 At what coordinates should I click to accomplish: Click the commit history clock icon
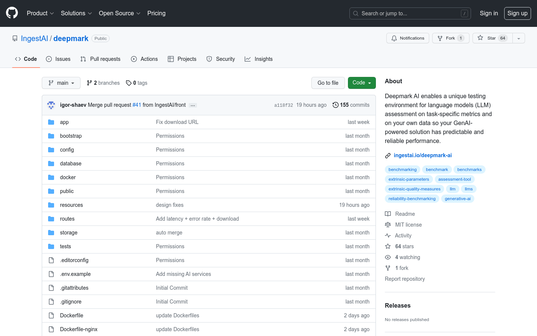click(335, 105)
